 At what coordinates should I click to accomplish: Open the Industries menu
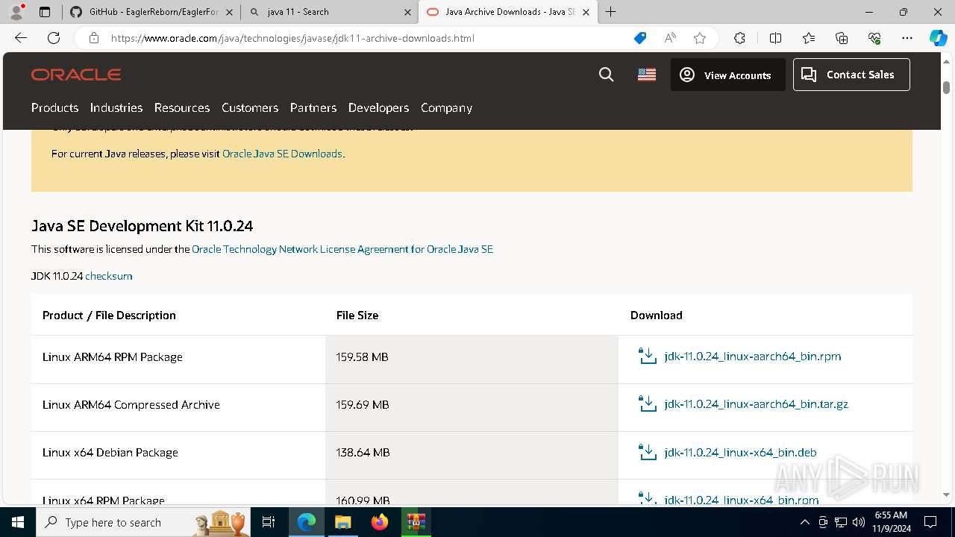pos(116,107)
